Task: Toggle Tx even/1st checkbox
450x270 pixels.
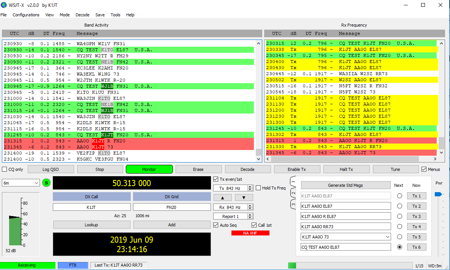Action: tap(216, 179)
